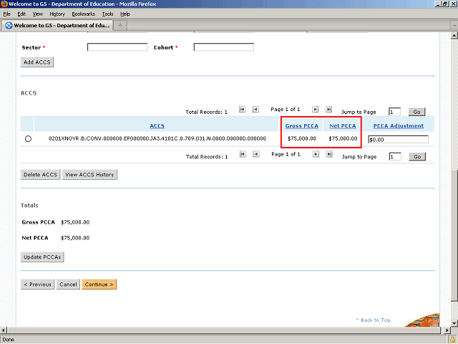Click upper Go button for page jump
Viewport: 458px width, 344px height.
click(x=416, y=112)
